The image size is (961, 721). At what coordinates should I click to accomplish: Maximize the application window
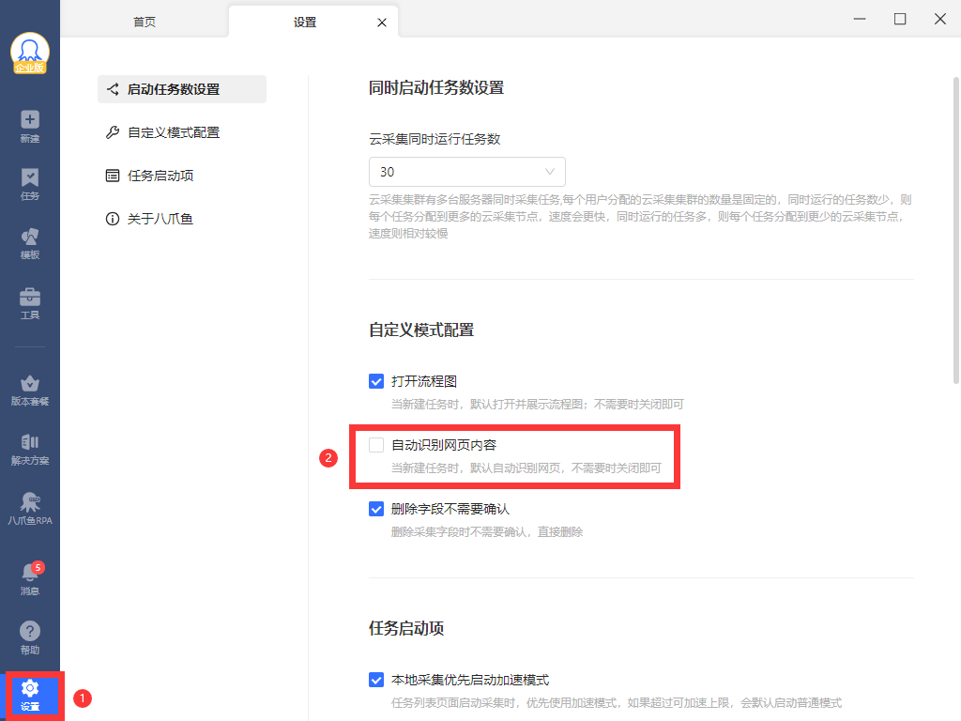(900, 19)
